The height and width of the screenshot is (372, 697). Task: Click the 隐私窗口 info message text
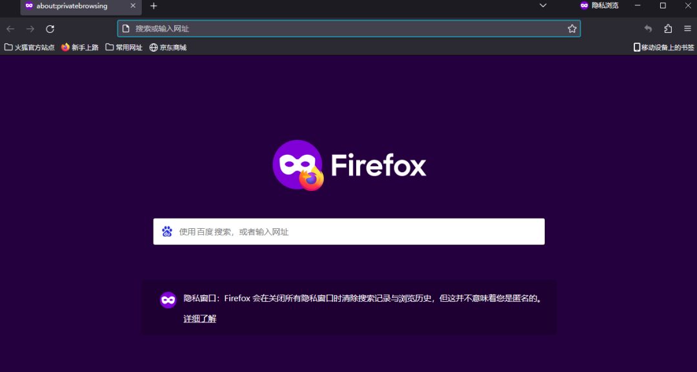pyautogui.click(x=363, y=299)
